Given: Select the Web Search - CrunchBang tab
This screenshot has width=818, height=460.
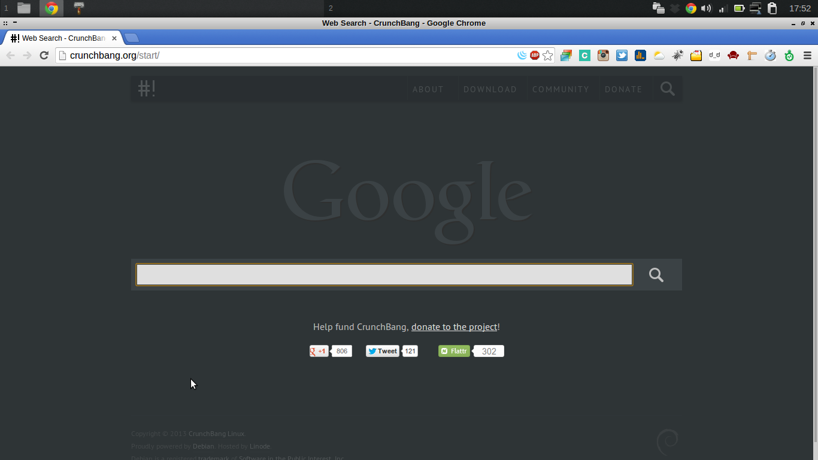Looking at the screenshot, I should pyautogui.click(x=62, y=38).
